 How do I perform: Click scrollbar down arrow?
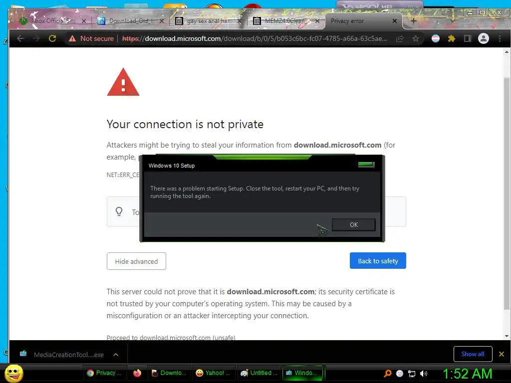[x=507, y=336]
